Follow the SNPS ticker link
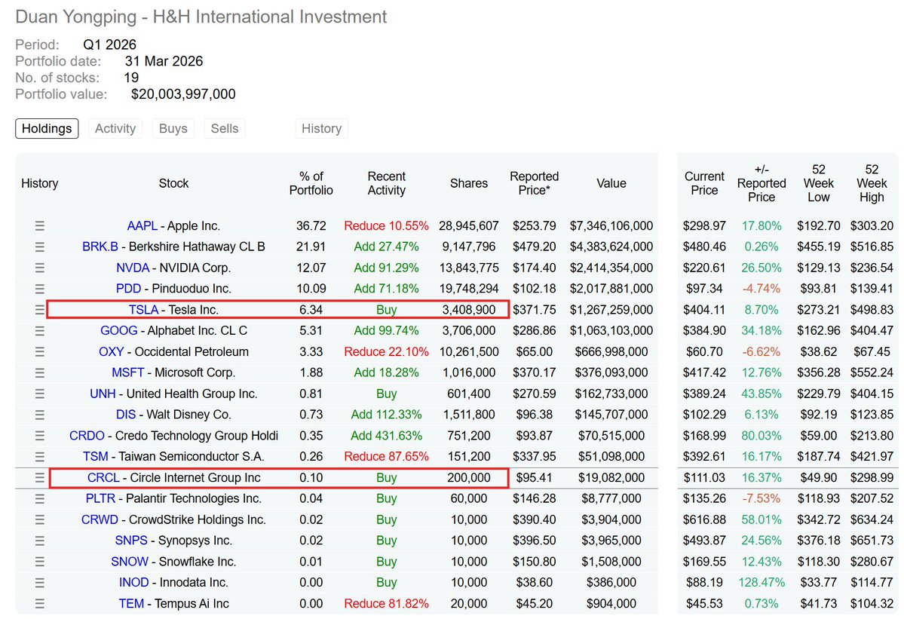Image resolution: width=904 pixels, height=619 pixels. (131, 541)
